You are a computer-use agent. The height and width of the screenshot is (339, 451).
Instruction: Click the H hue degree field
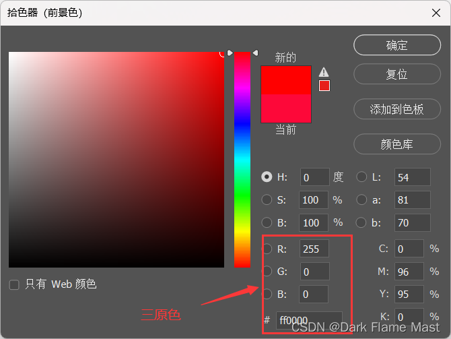tap(314, 177)
